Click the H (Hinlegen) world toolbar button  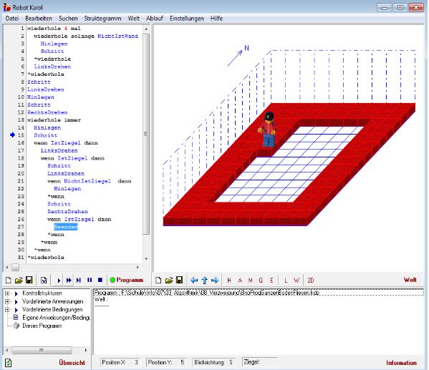point(229,281)
